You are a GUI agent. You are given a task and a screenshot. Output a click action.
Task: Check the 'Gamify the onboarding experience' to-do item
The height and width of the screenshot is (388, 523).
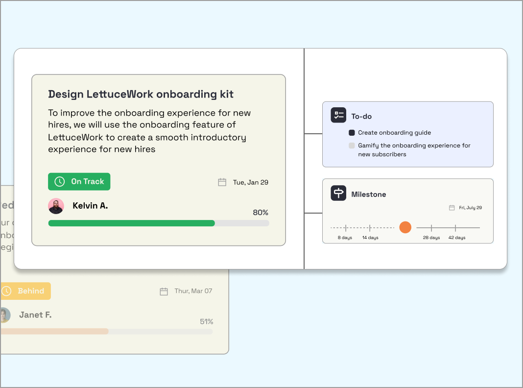point(351,145)
